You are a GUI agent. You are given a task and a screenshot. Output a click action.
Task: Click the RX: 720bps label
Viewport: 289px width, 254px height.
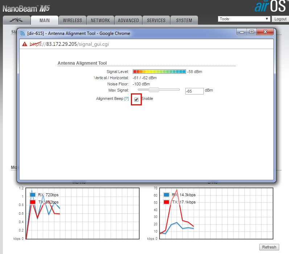[x=48, y=195]
